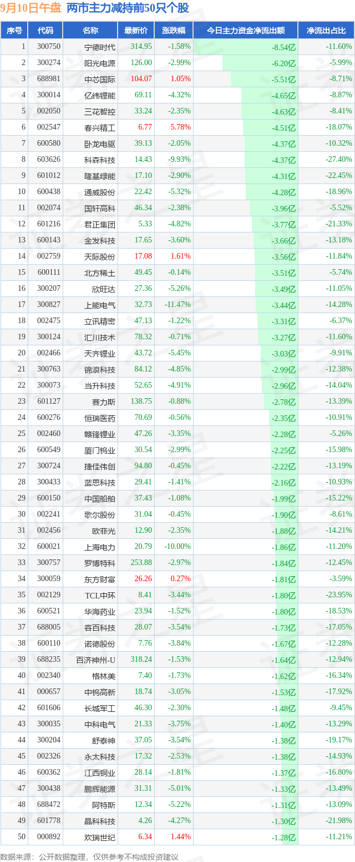
Task: Click 上能电气 change value -11.47%
Action: (177, 305)
